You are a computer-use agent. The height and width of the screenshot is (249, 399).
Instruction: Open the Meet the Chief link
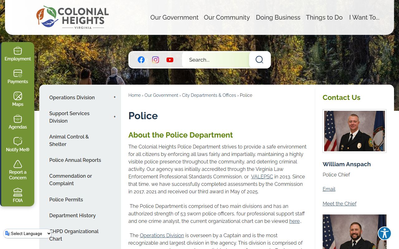pos(339,204)
